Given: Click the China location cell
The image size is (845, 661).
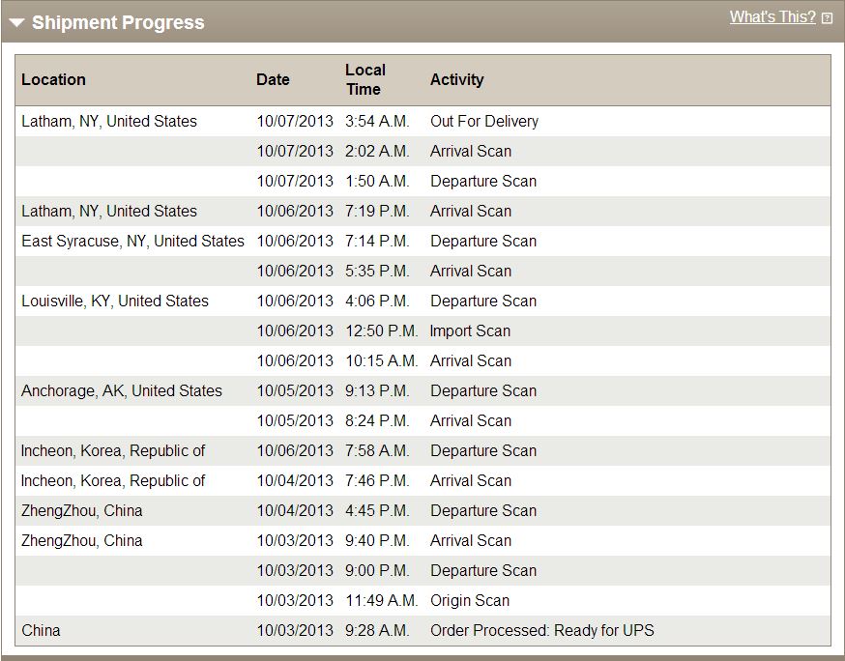Looking at the screenshot, I should (41, 630).
